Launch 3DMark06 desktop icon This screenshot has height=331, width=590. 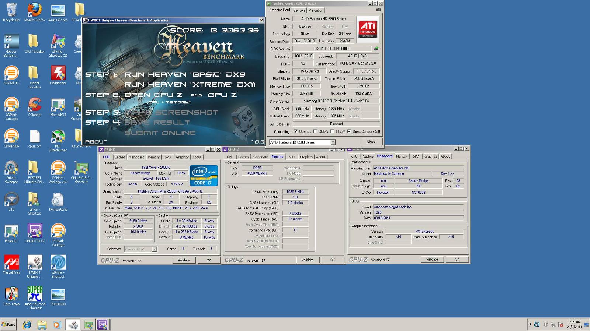[11, 138]
